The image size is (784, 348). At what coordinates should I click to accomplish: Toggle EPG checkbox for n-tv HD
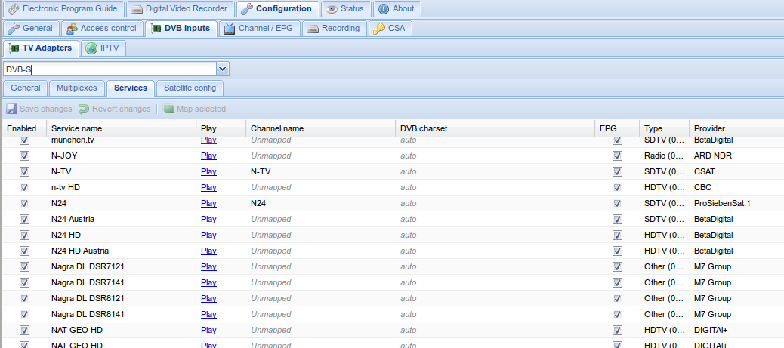point(618,187)
